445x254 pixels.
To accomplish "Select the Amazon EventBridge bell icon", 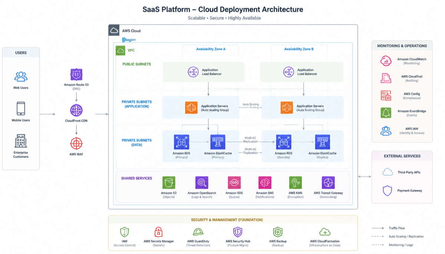I will 386,113.
